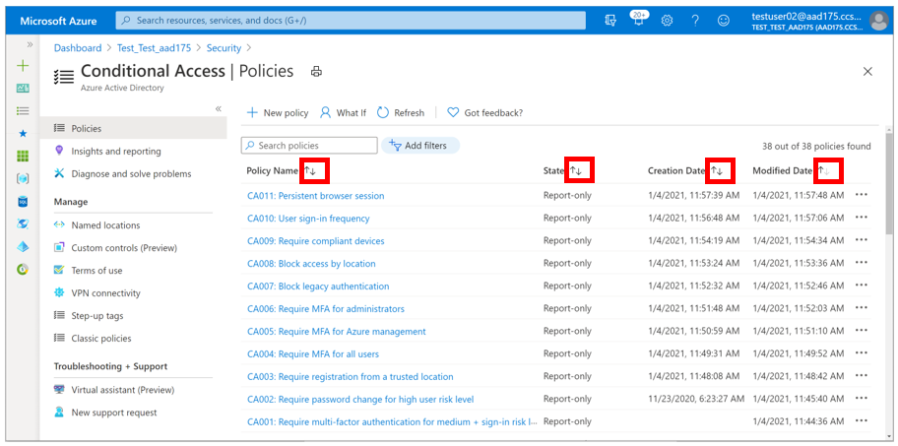
Task: Open ellipsis menu for CA006 row
Action: pos(861,308)
